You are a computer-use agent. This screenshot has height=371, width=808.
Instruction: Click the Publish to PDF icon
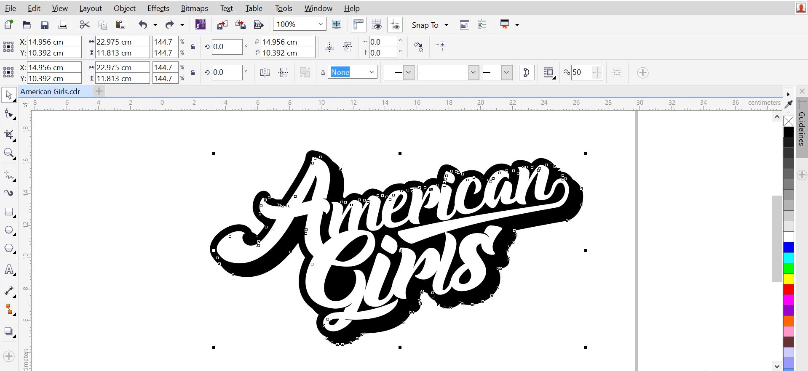pyautogui.click(x=258, y=25)
